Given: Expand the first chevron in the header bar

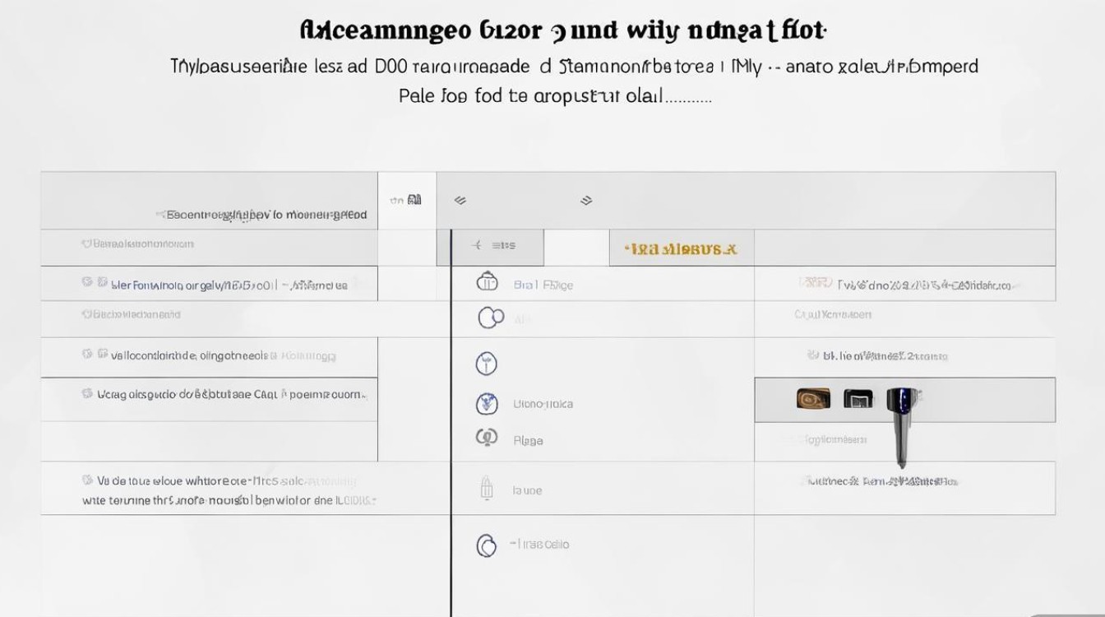Looking at the screenshot, I should 460,200.
